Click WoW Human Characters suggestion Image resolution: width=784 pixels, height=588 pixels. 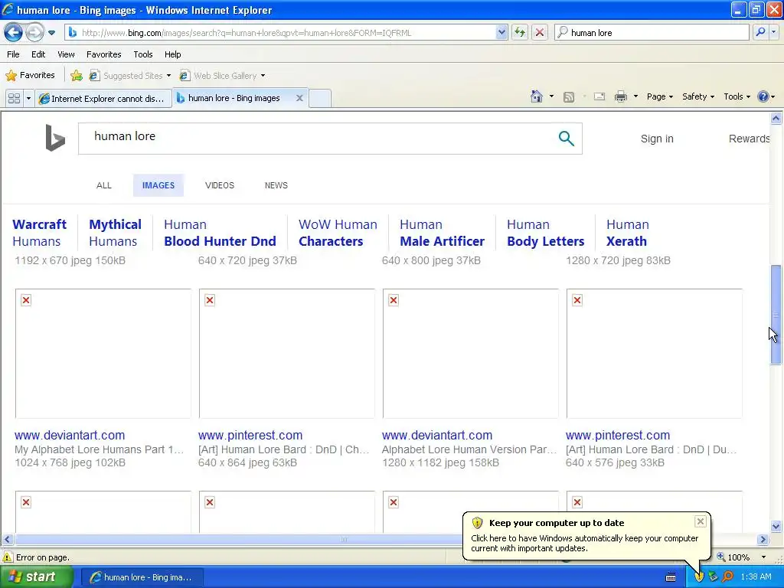[x=338, y=233]
